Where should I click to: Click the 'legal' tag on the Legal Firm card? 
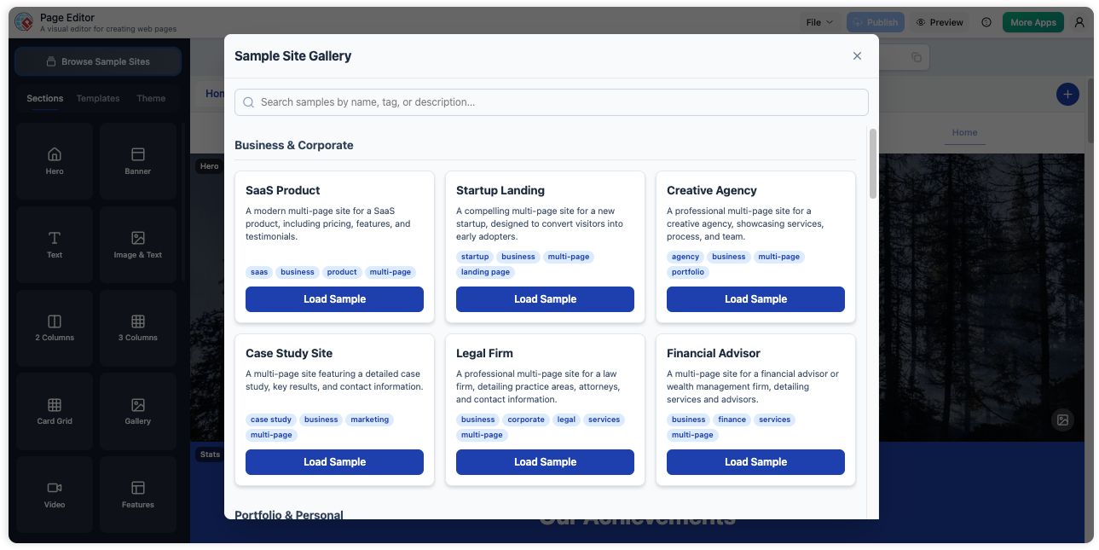(x=565, y=419)
